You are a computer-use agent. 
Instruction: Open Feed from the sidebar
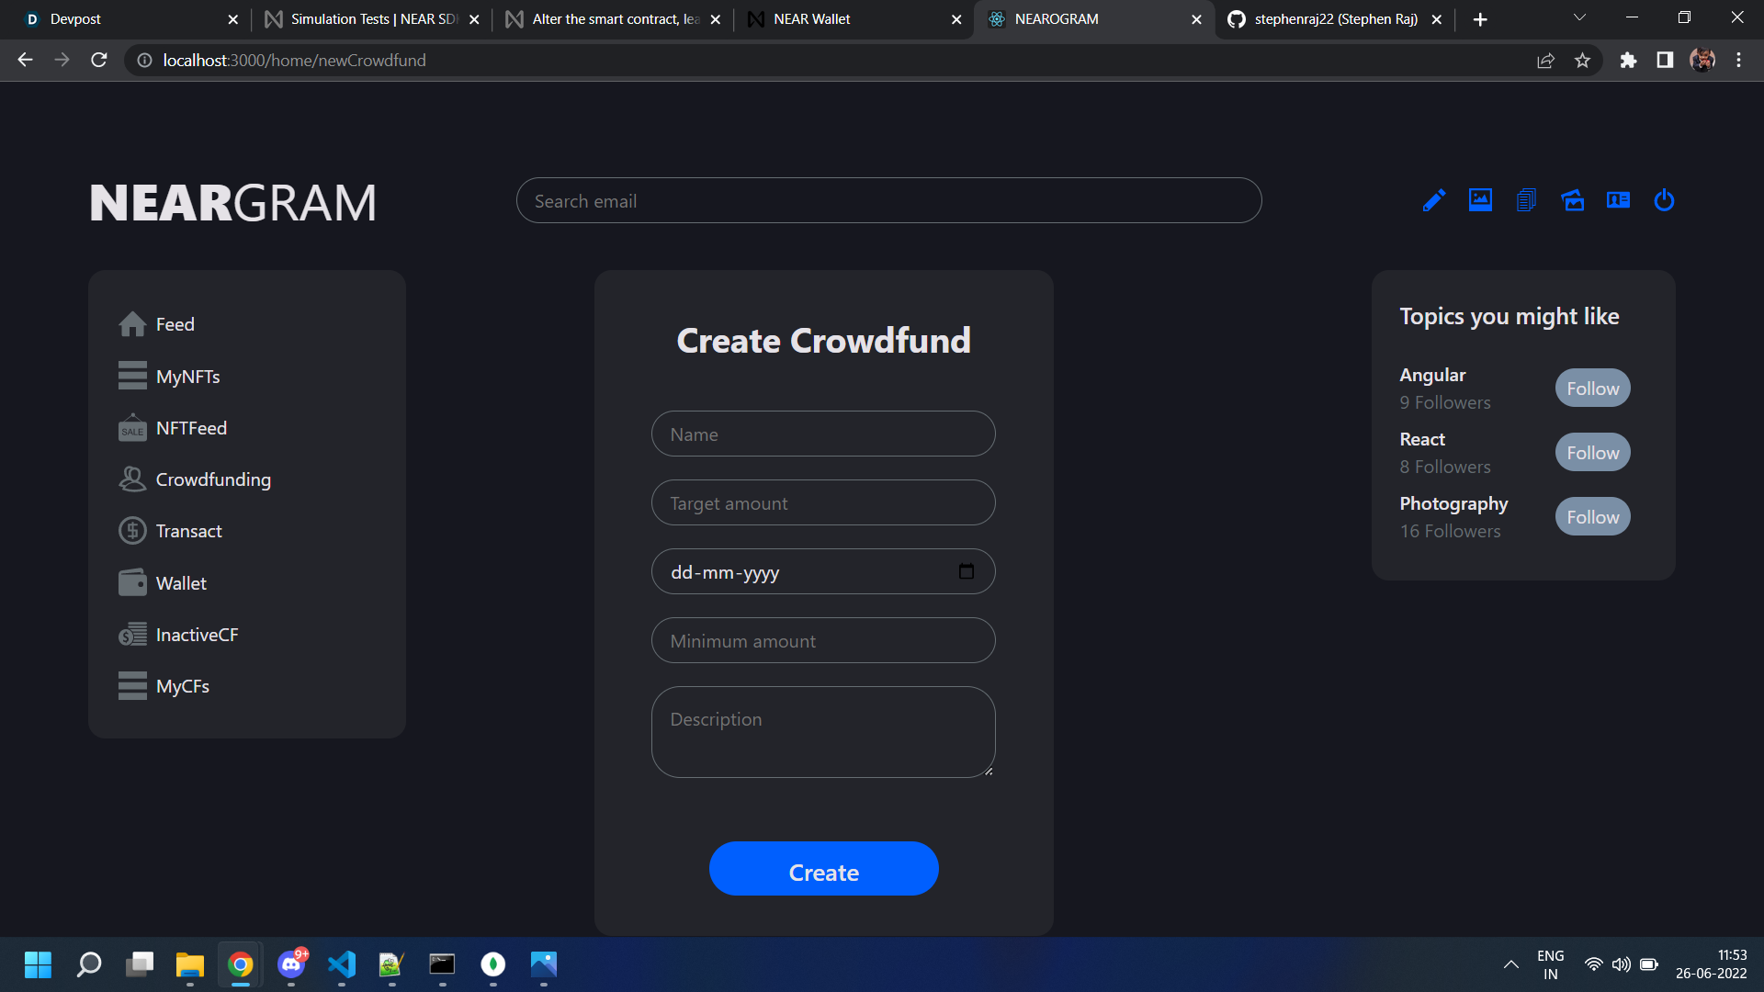[175, 324]
